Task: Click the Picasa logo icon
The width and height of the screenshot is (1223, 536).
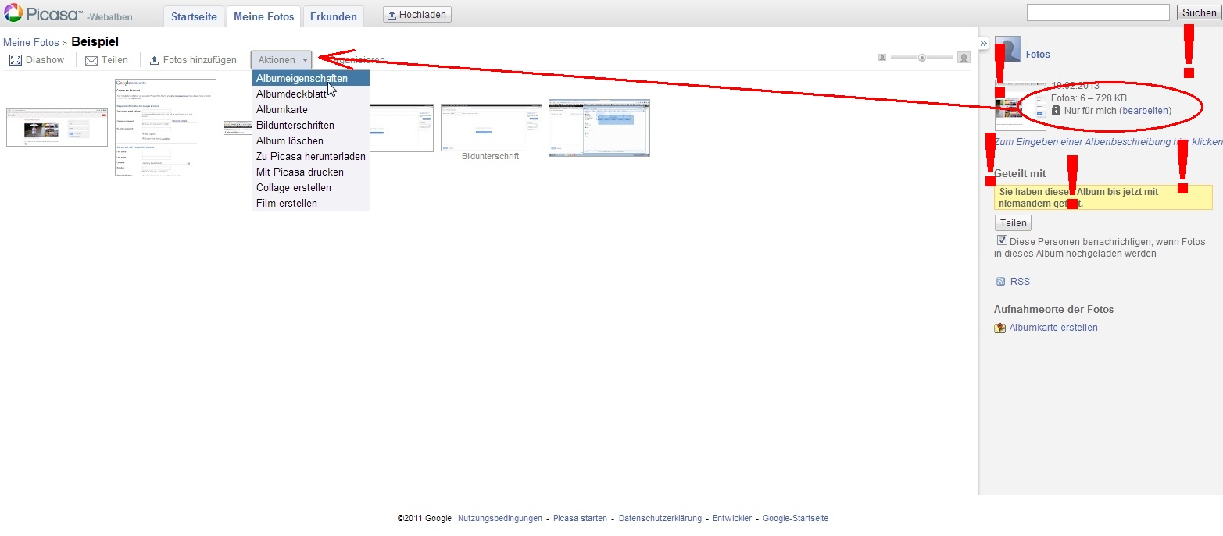Action: (13, 14)
